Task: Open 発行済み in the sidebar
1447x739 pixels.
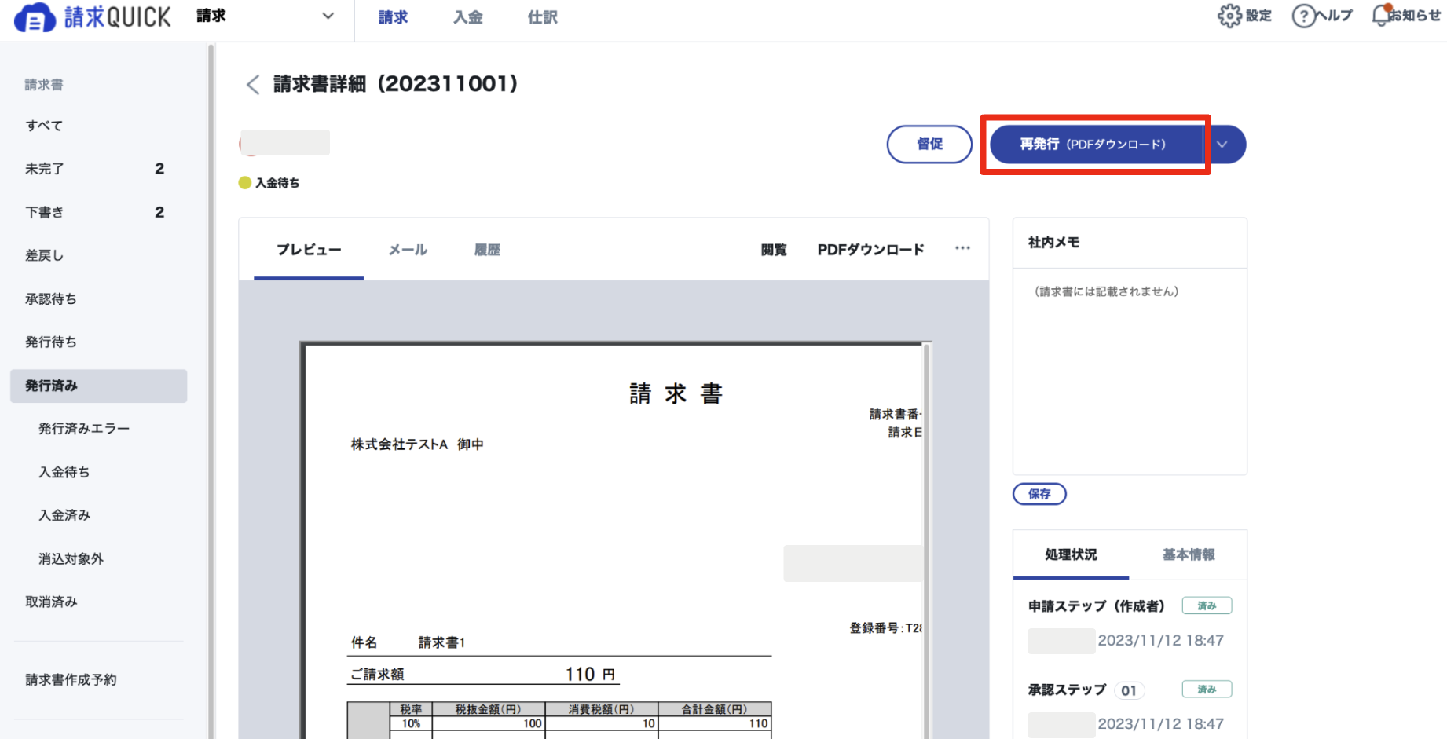Action: click(99, 386)
